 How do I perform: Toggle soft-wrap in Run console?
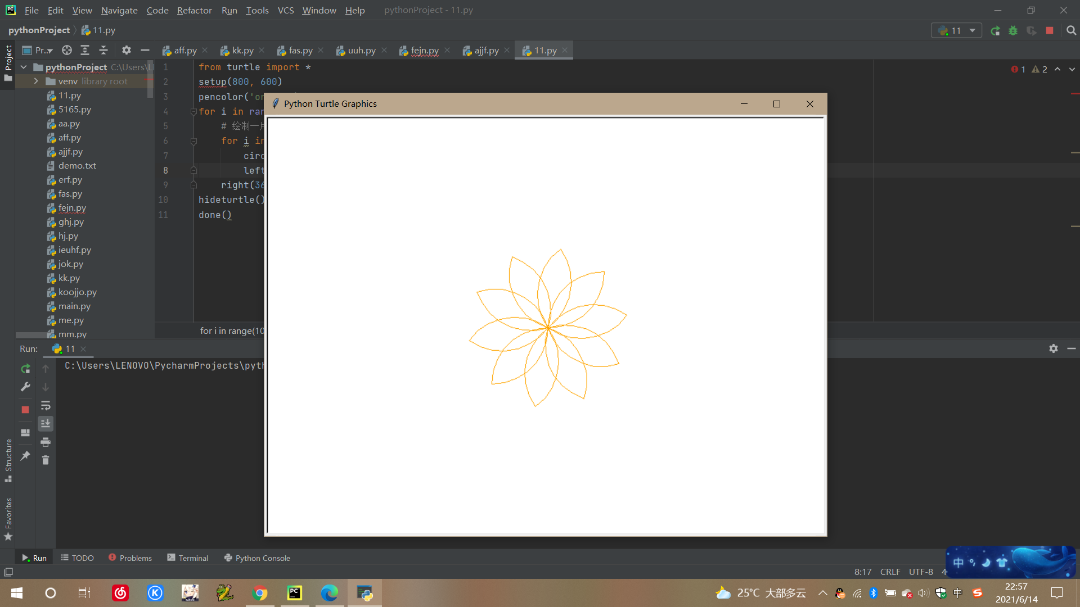pyautogui.click(x=46, y=405)
